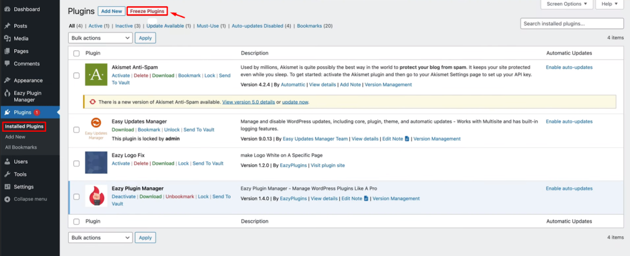Click the Add New button beside the Plugins title

111,11
